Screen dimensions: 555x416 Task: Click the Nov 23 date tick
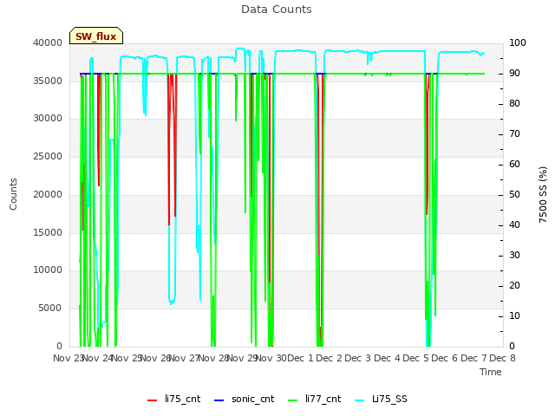point(68,358)
